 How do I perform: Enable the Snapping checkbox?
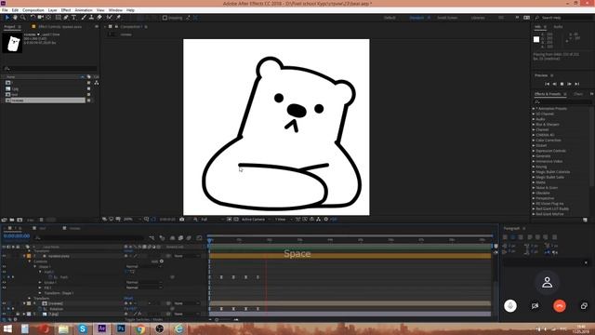[165, 18]
